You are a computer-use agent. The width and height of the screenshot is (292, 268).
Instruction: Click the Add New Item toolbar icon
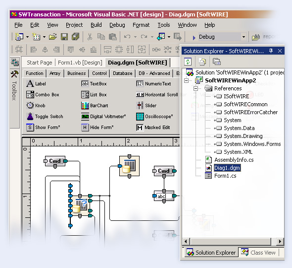[x=36, y=37]
